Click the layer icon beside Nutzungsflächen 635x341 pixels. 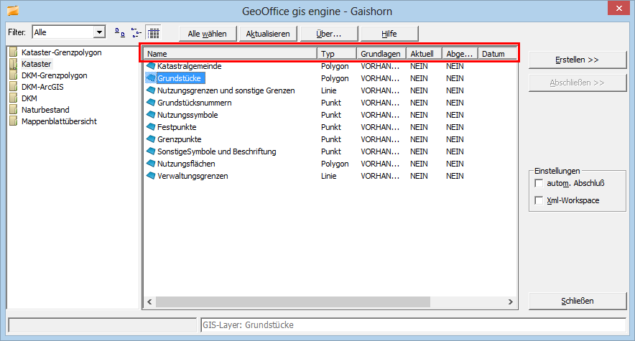(151, 164)
